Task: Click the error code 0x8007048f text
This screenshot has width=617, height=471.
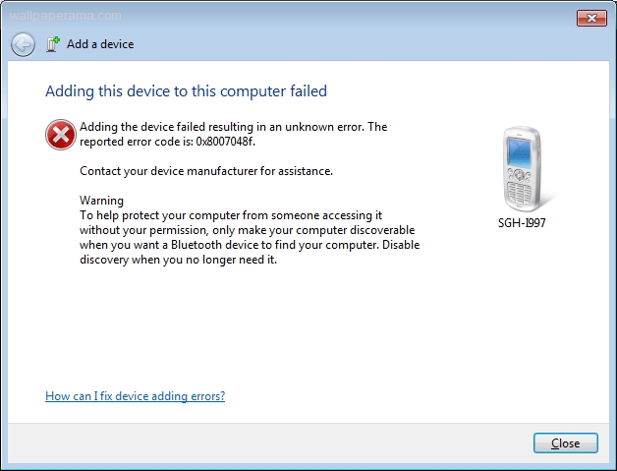Action: pos(225,142)
